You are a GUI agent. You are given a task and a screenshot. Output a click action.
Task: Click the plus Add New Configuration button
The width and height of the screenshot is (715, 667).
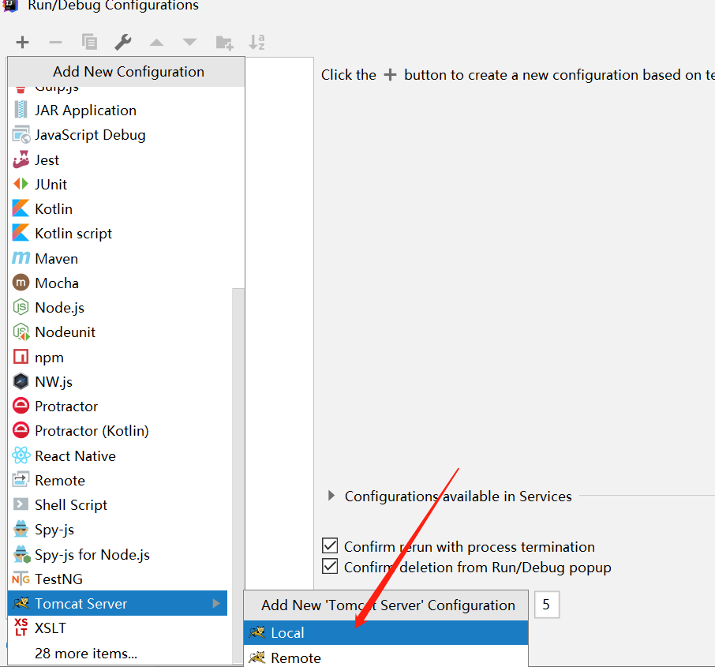(22, 43)
